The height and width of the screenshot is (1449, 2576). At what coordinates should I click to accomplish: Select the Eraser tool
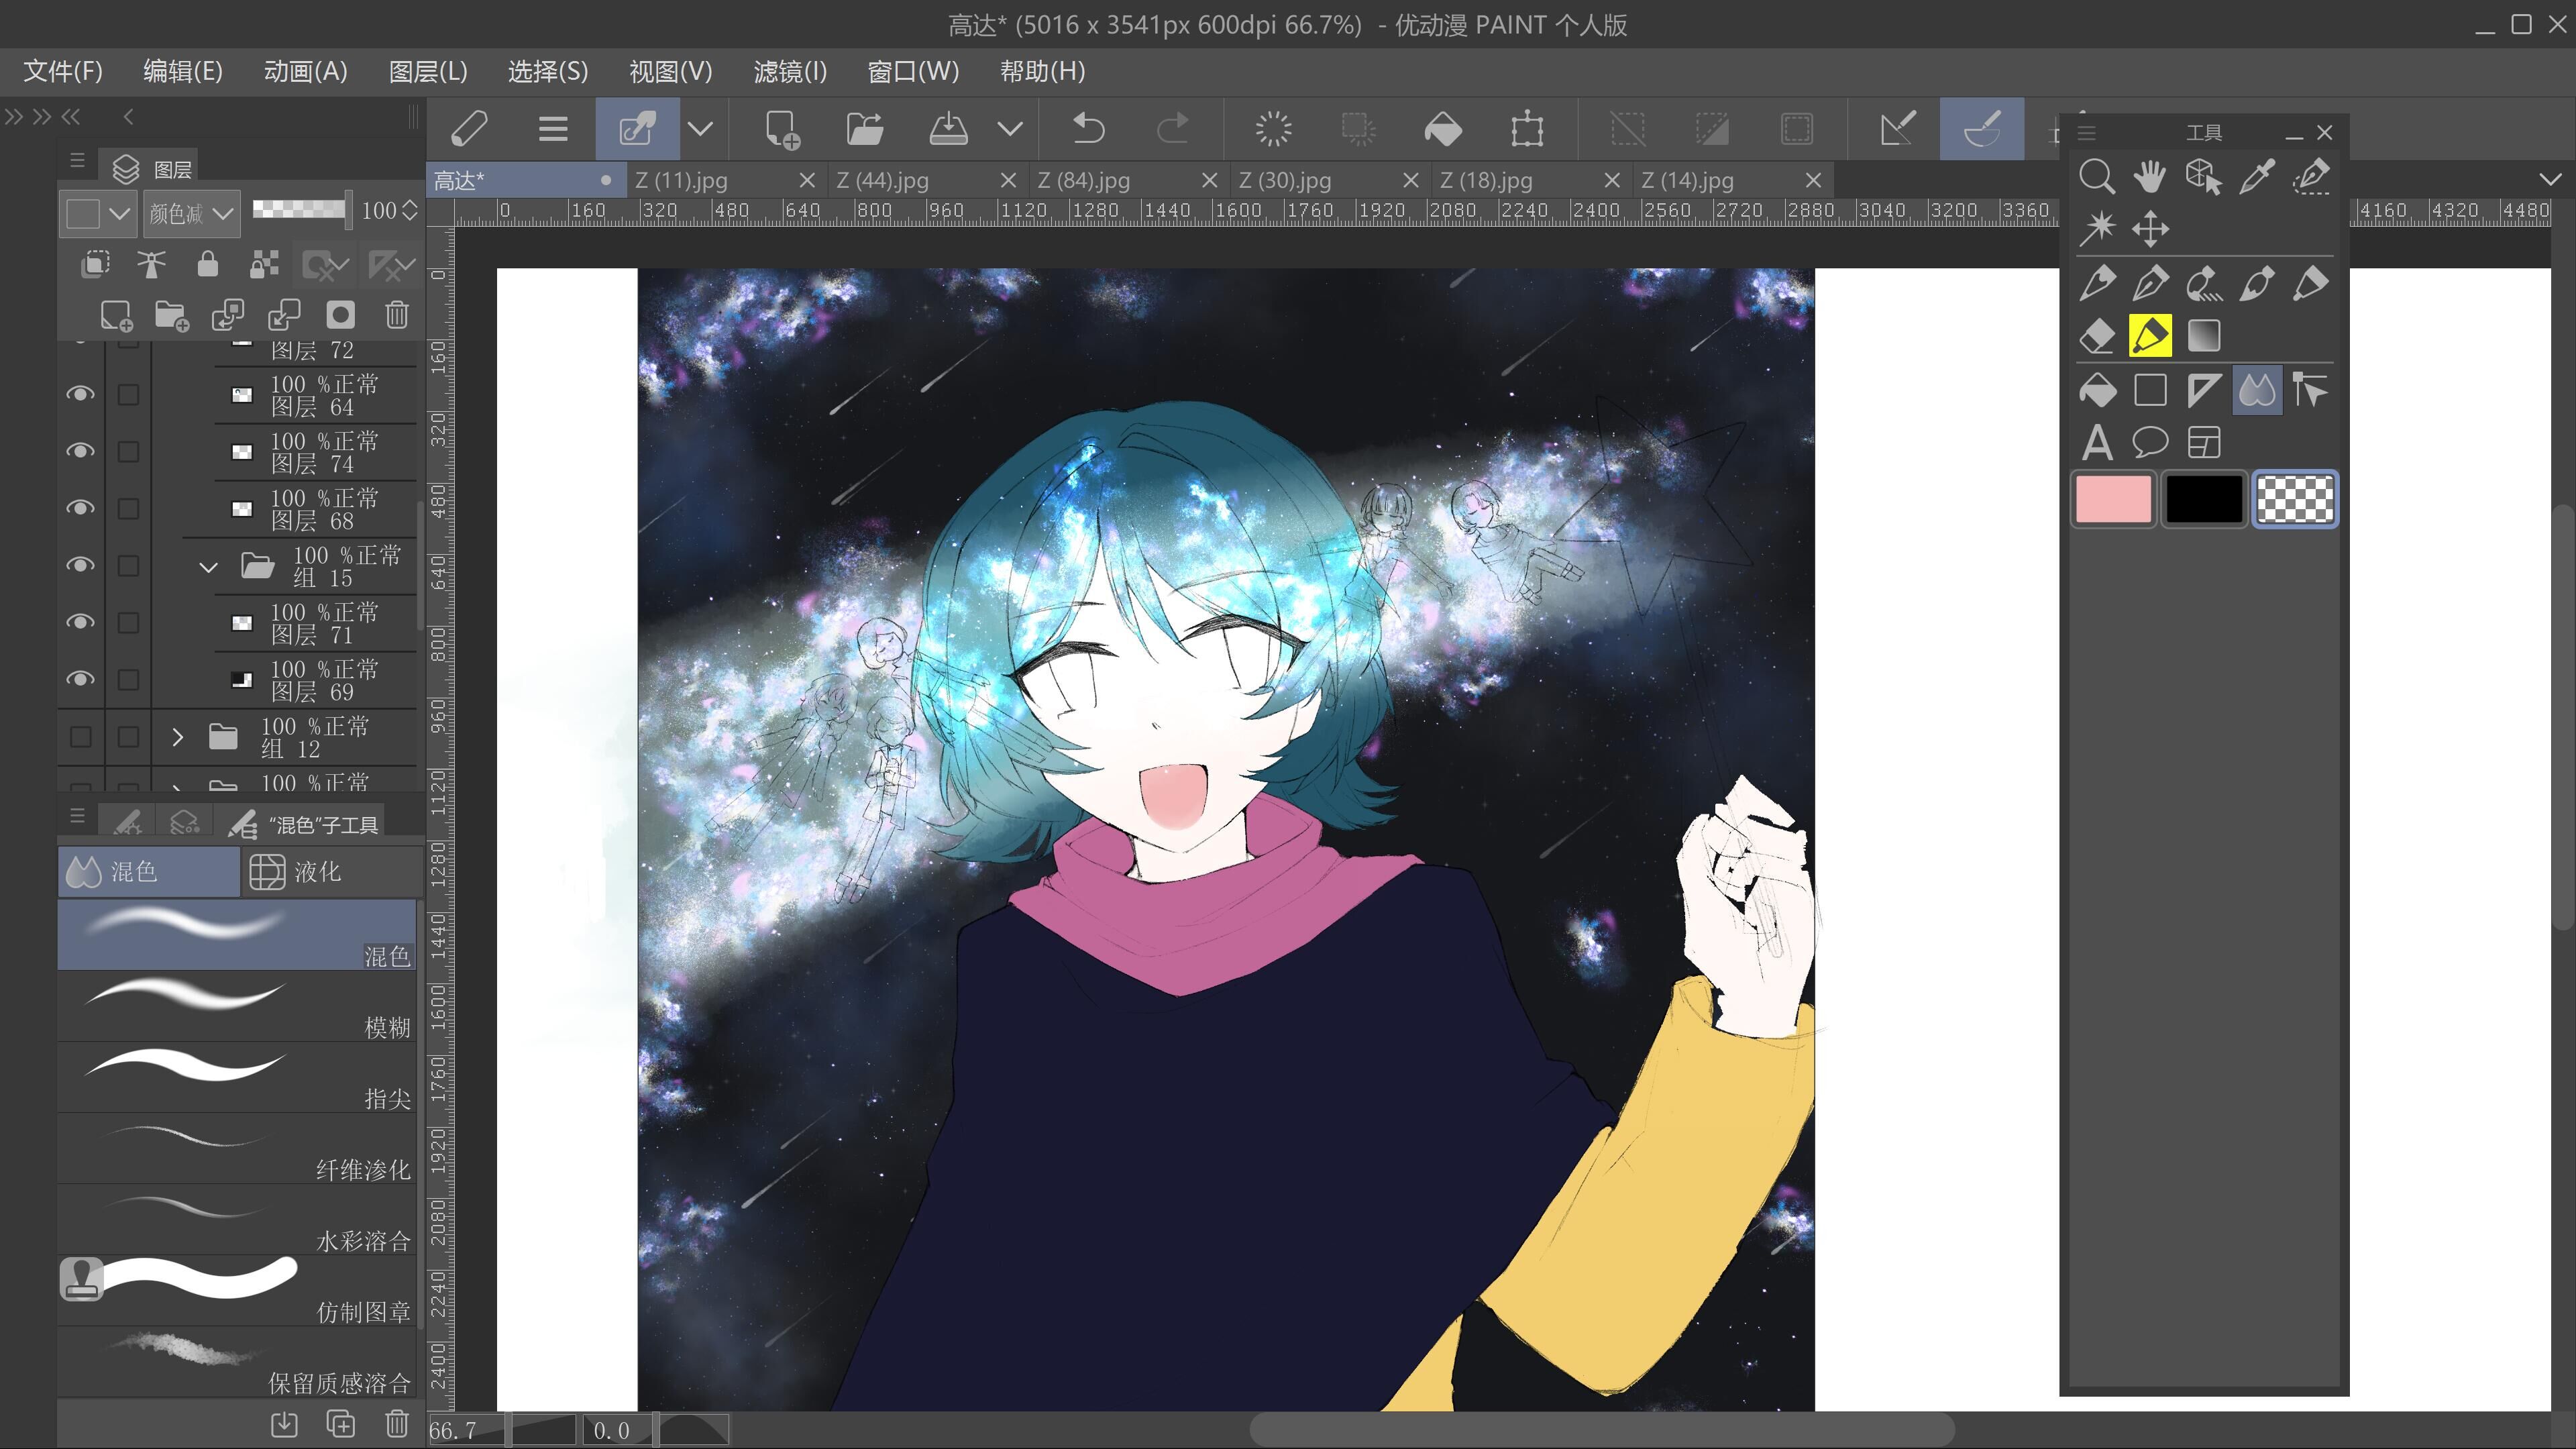2096,336
